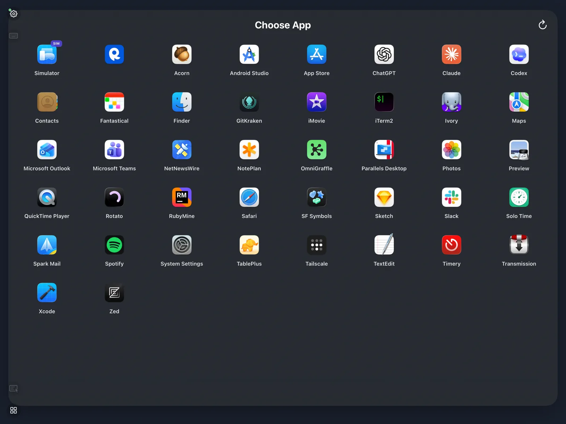
Task: Choose the Contacts app icon
Action: click(x=47, y=102)
